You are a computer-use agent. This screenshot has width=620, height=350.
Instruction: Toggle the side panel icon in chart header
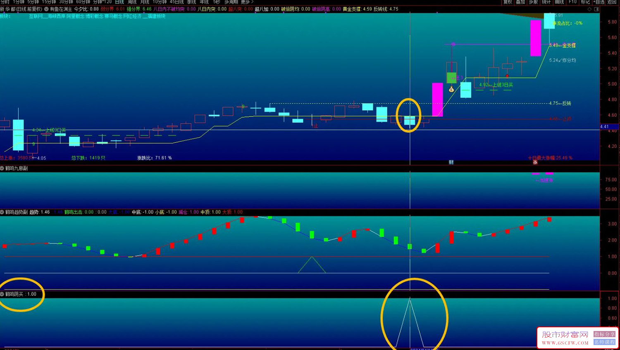(596, 9)
